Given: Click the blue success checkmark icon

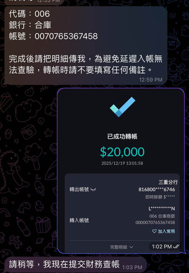Looking at the screenshot, I should click(x=123, y=107).
